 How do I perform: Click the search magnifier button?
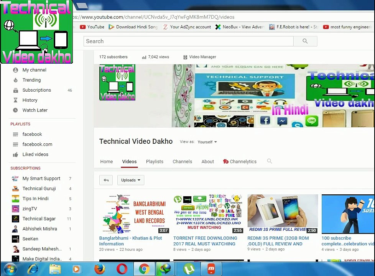[305, 41]
